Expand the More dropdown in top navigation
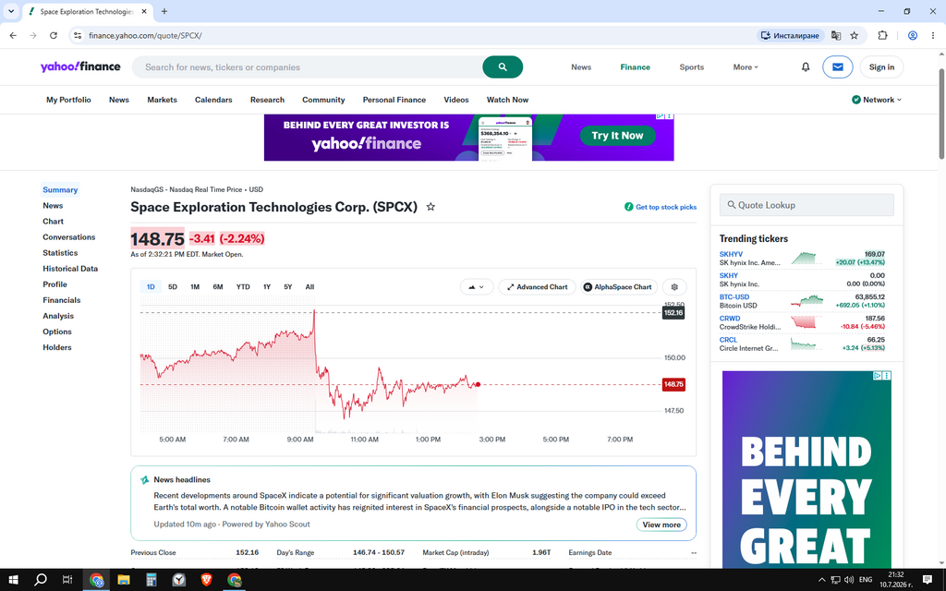 pyautogui.click(x=746, y=66)
